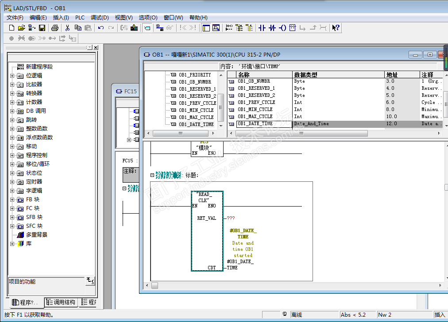Expand the SFC 块 folder

[12, 226]
